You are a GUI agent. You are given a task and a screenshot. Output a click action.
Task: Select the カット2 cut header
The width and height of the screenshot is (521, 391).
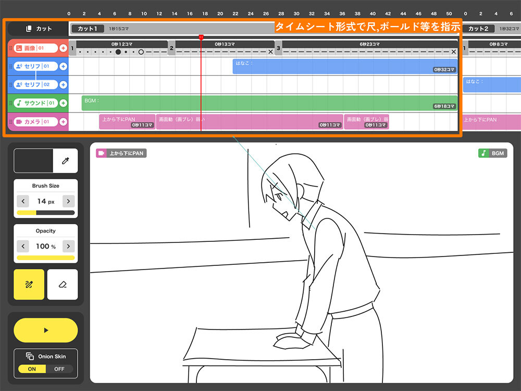478,29
